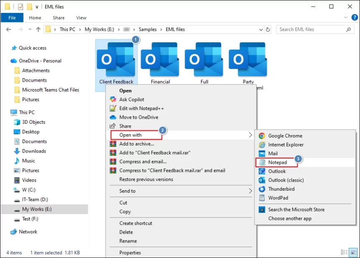This screenshot has height=258, width=360.
Task: Open the address bar history dropdown
Action: pyautogui.click(x=261, y=30)
